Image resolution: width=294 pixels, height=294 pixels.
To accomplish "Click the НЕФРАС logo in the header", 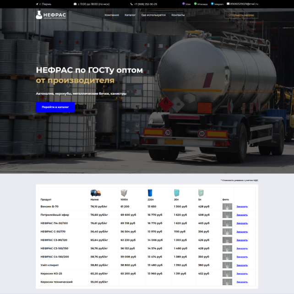I will tap(51, 15).
